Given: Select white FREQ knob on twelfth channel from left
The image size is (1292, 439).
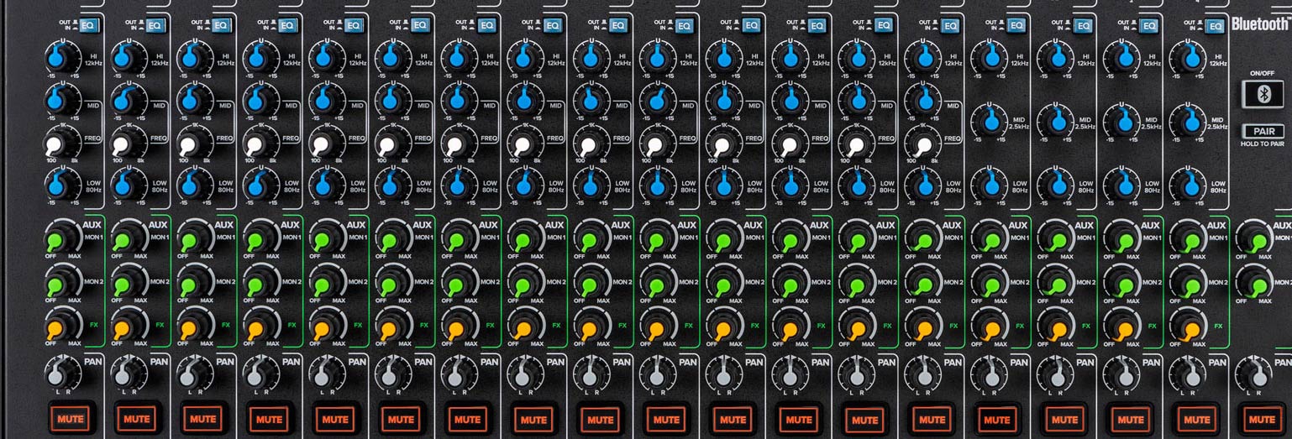Looking at the screenshot, I should pos(787,144).
